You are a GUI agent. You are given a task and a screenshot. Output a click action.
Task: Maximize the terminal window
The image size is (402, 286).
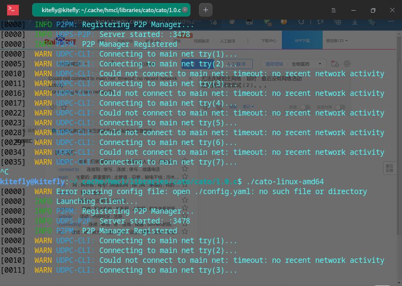pyautogui.click(x=373, y=10)
